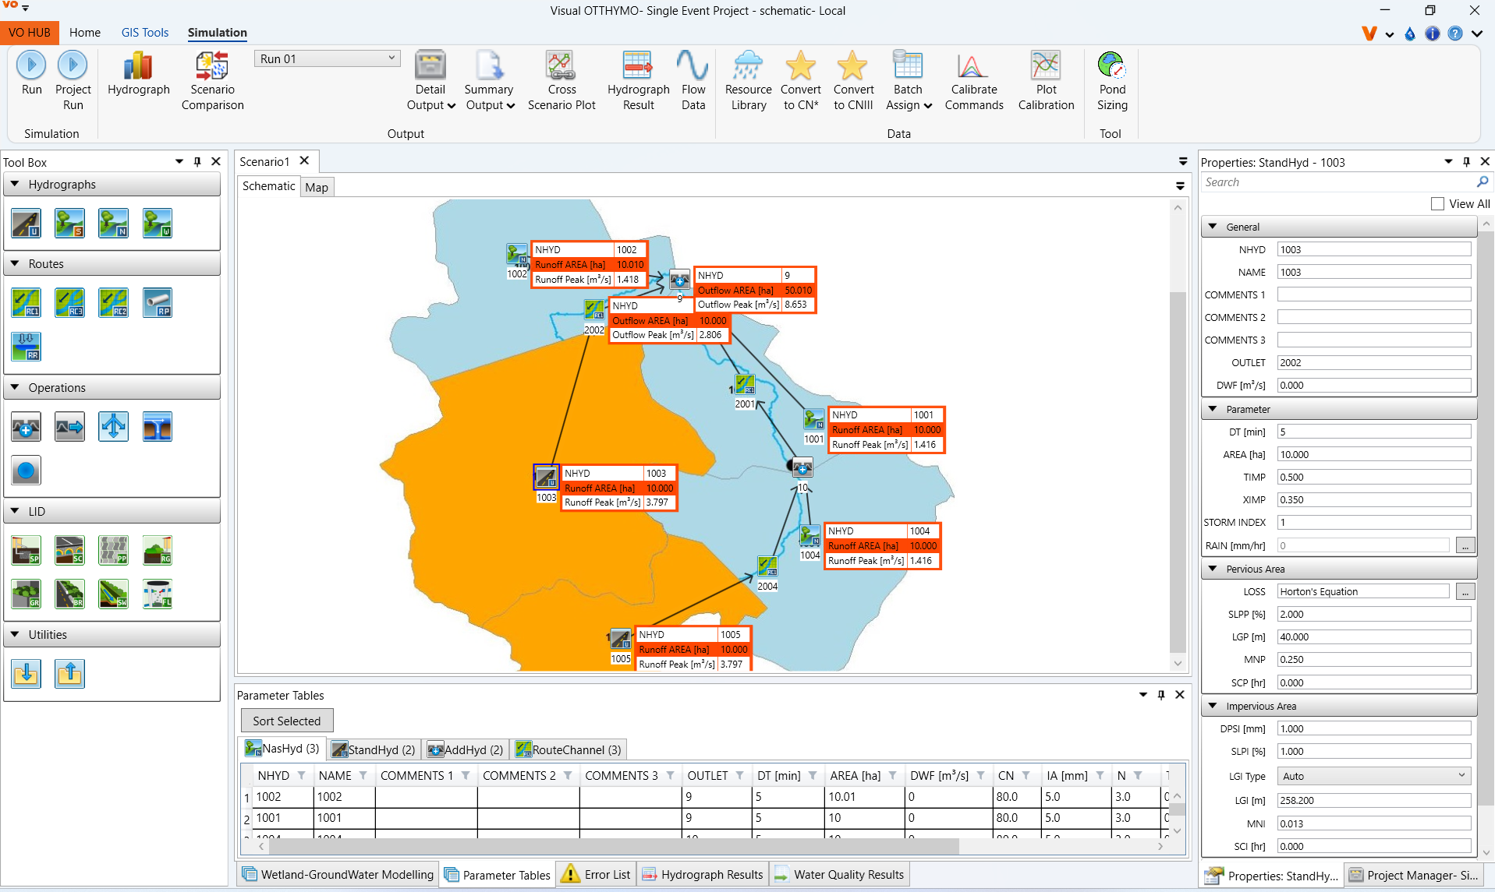Open Hydrograph Results panel tab

click(703, 875)
